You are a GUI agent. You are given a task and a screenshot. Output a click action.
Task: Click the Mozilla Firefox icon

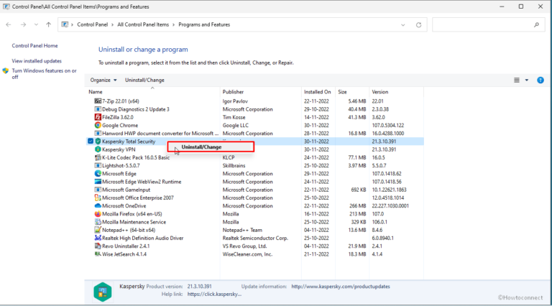click(98, 214)
